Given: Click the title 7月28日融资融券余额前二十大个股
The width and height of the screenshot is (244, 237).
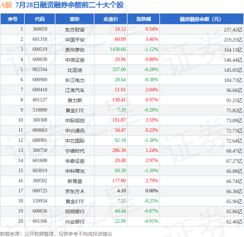Looking at the screenshot, I should 70,5.
